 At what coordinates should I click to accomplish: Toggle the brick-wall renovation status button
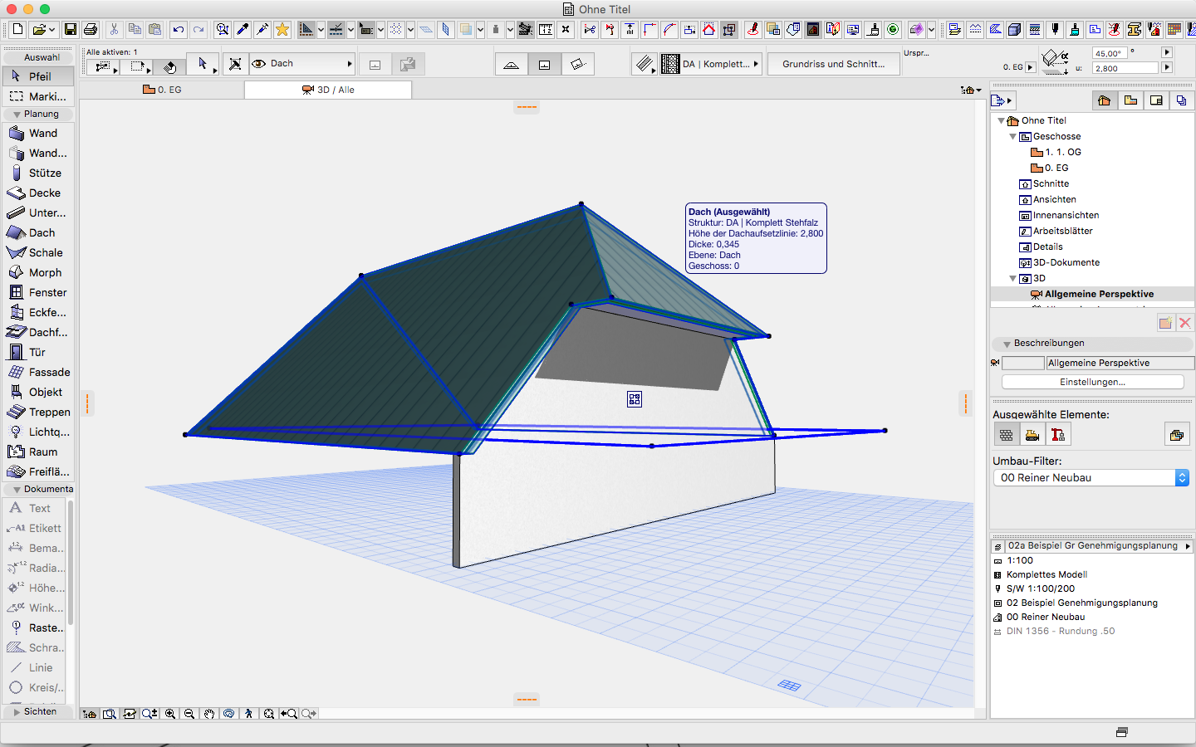click(x=1006, y=434)
